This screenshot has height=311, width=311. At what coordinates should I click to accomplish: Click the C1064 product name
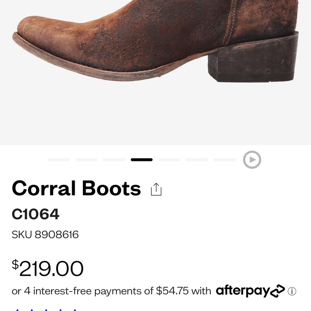pyautogui.click(x=35, y=214)
